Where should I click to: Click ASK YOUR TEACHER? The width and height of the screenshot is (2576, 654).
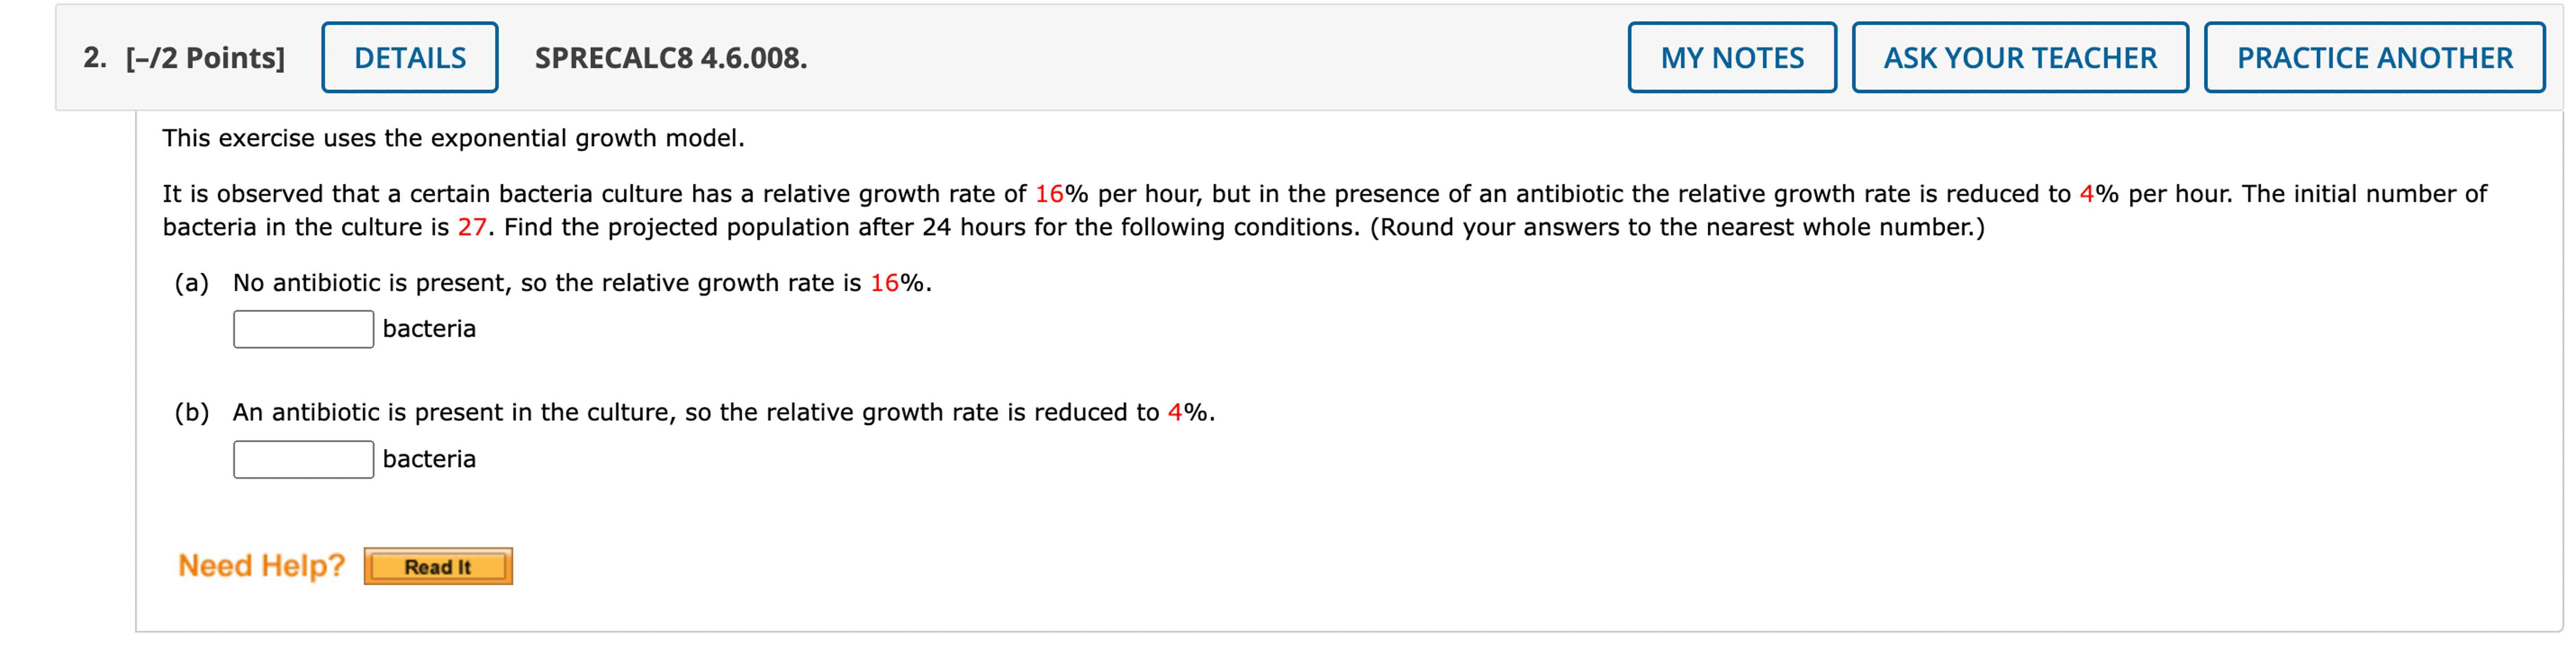pyautogui.click(x=2019, y=57)
